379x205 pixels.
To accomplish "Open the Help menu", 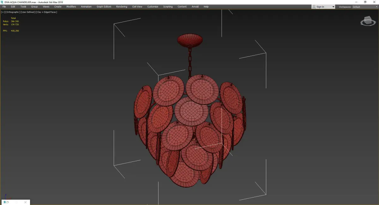I will click(x=206, y=7).
